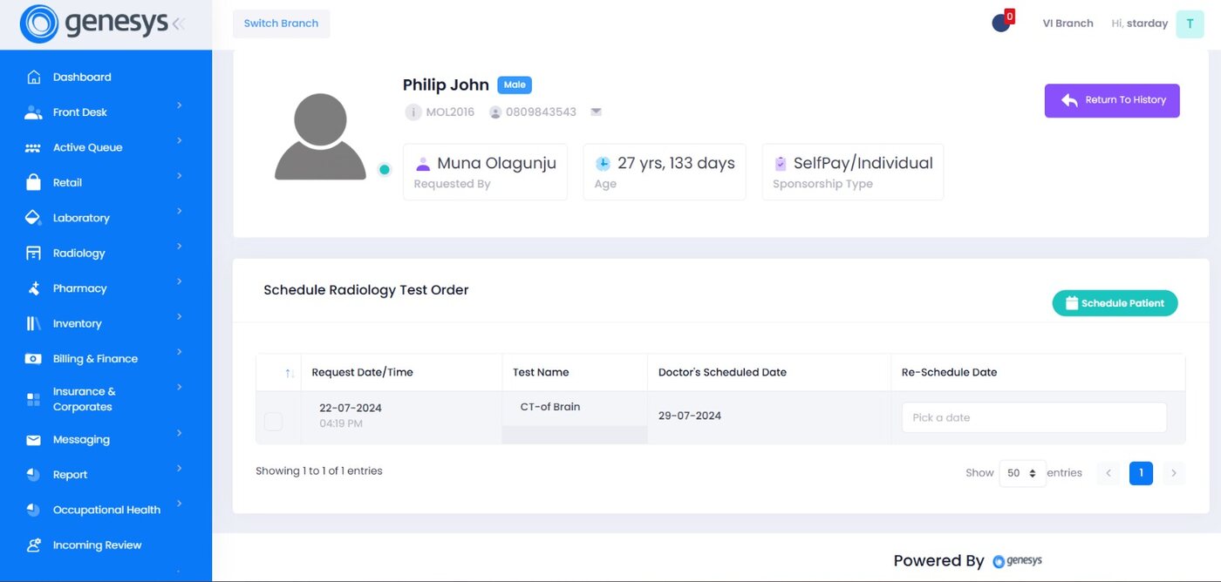Viewport: 1221px width, 582px height.
Task: Click the next page arrow
Action: (1174, 473)
